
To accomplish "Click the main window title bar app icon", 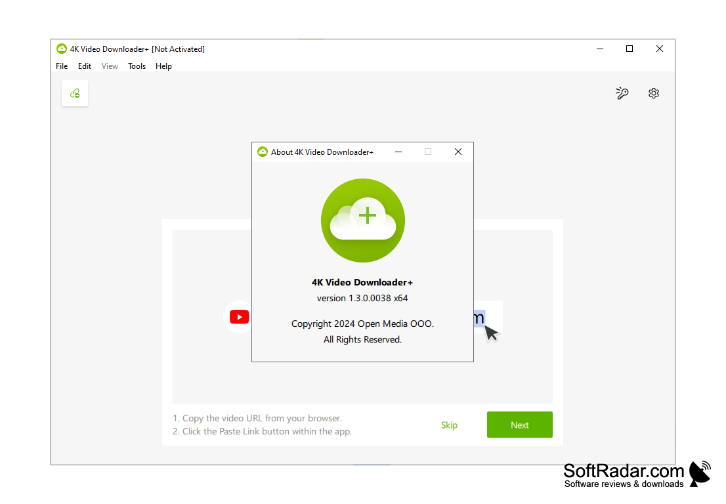I will [x=61, y=49].
